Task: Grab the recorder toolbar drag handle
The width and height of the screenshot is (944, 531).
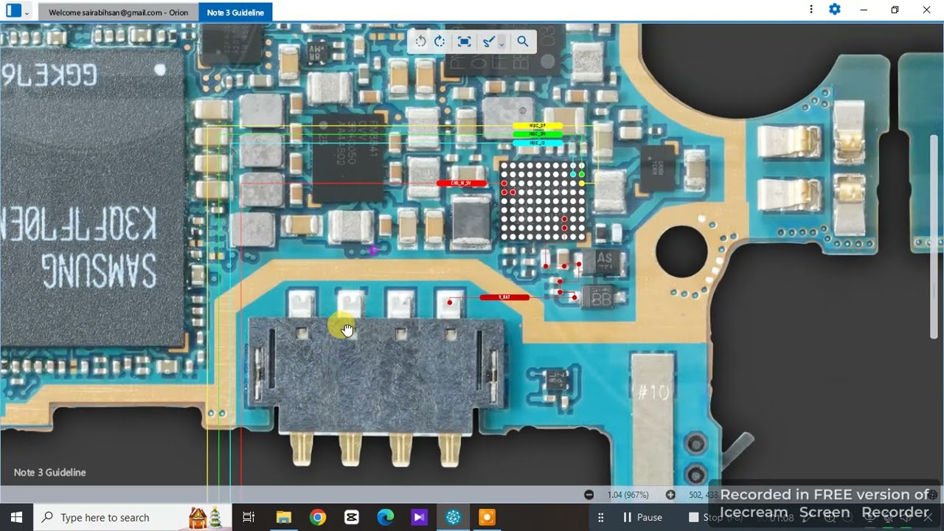Action: click(601, 517)
